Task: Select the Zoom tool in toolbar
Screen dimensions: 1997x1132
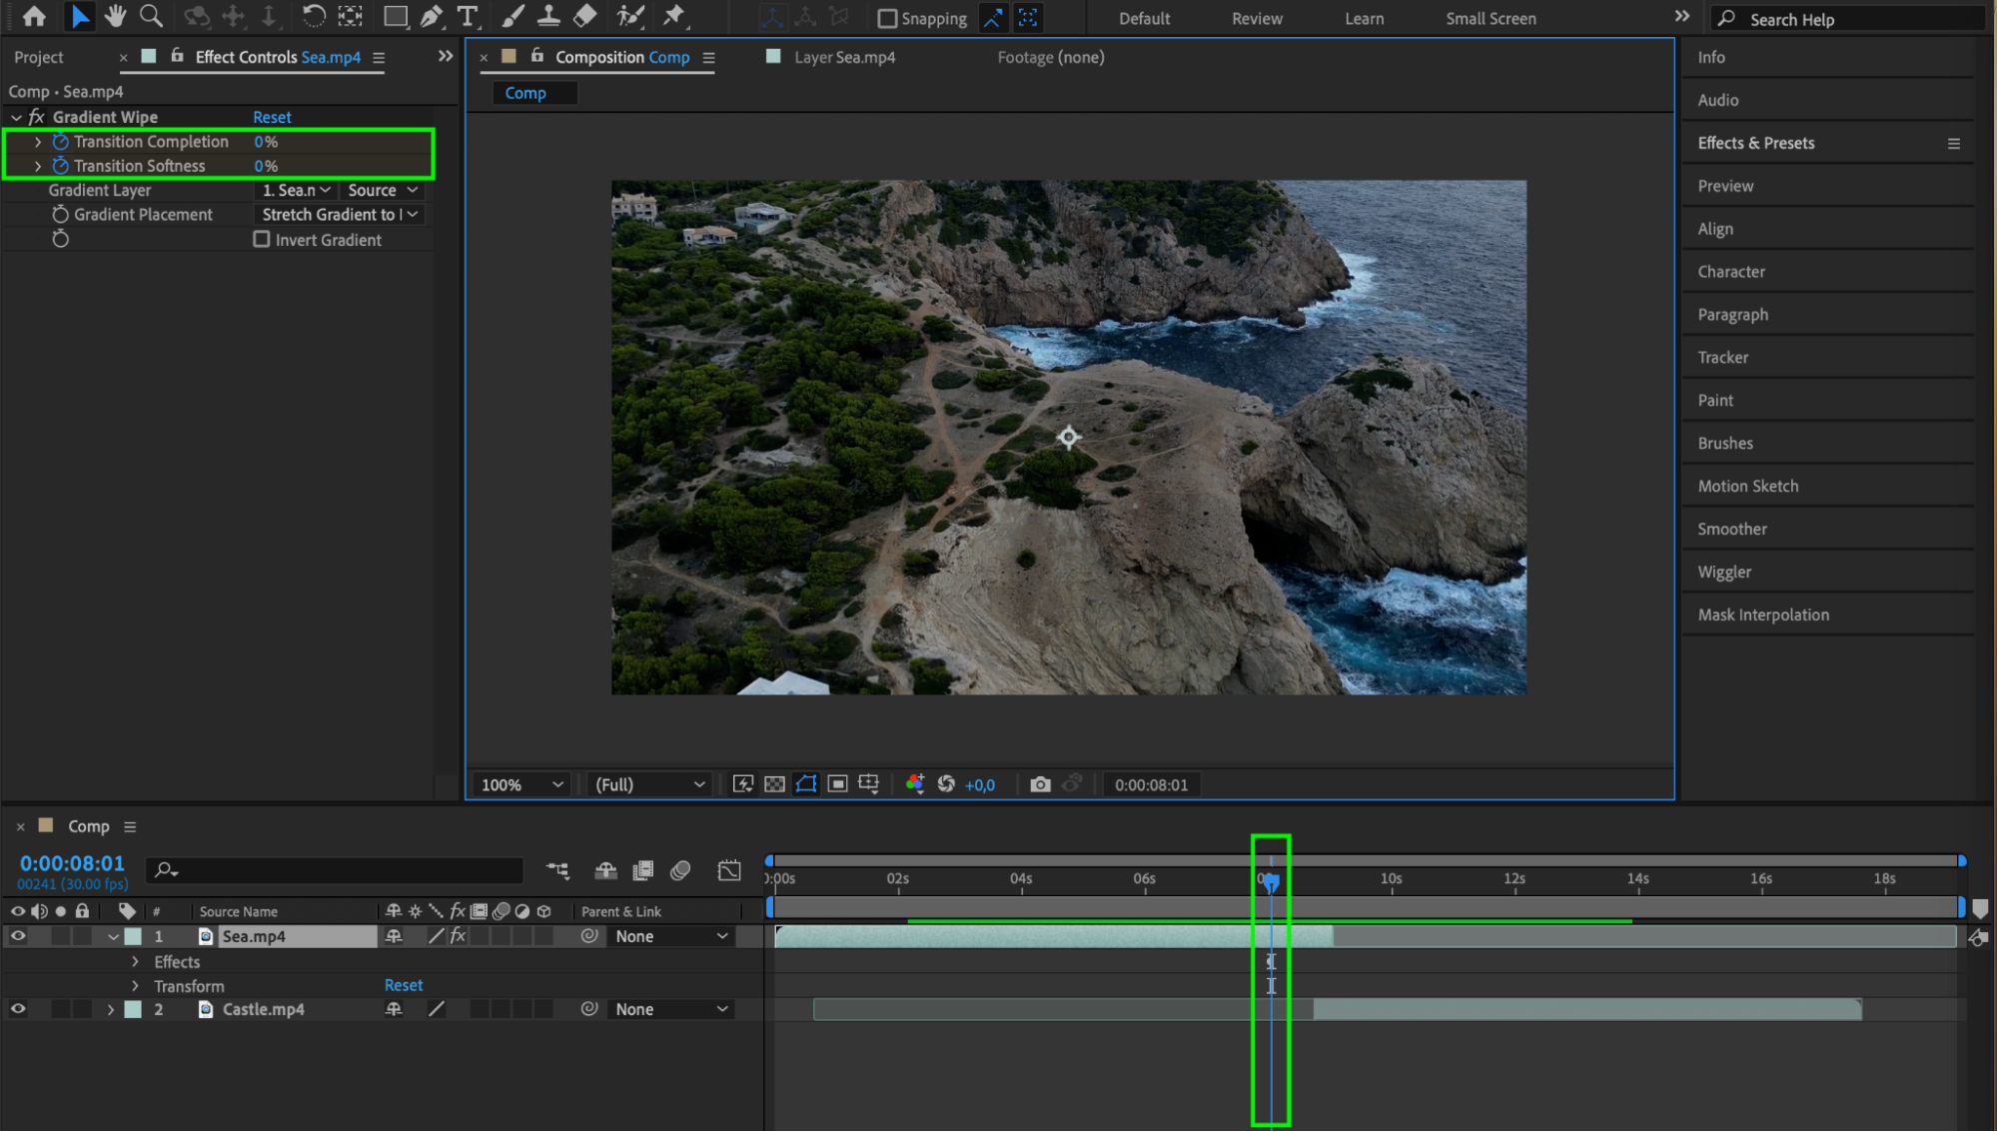Action: pos(151,16)
